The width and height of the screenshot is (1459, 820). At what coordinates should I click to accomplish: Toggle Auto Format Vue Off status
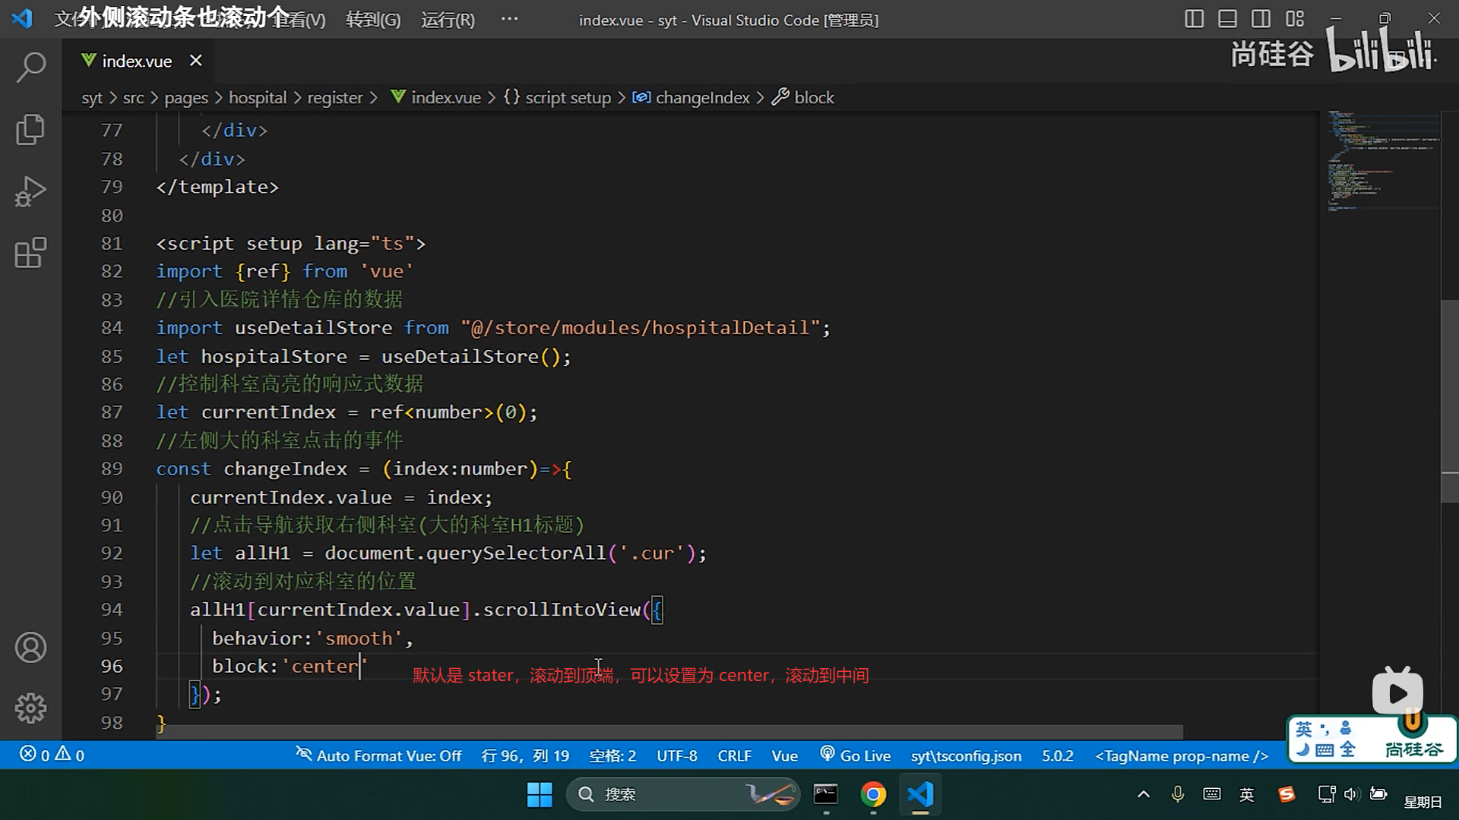378,755
